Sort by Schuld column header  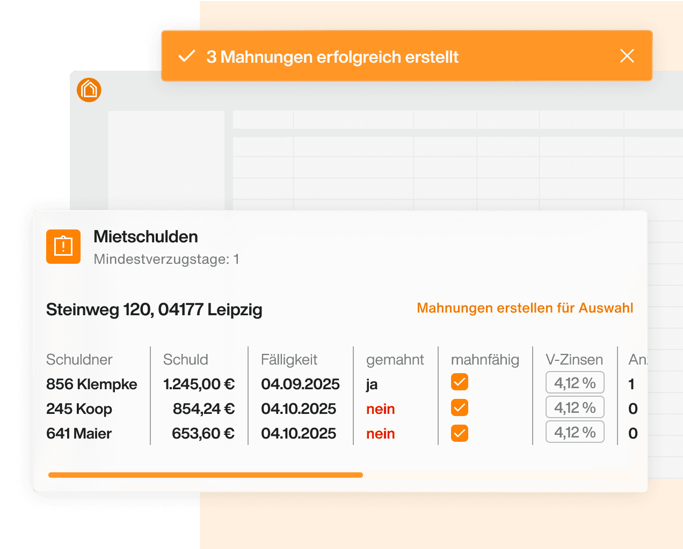(185, 360)
